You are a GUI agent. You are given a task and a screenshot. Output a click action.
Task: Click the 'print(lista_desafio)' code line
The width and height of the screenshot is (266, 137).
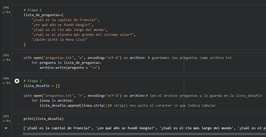point(44,119)
